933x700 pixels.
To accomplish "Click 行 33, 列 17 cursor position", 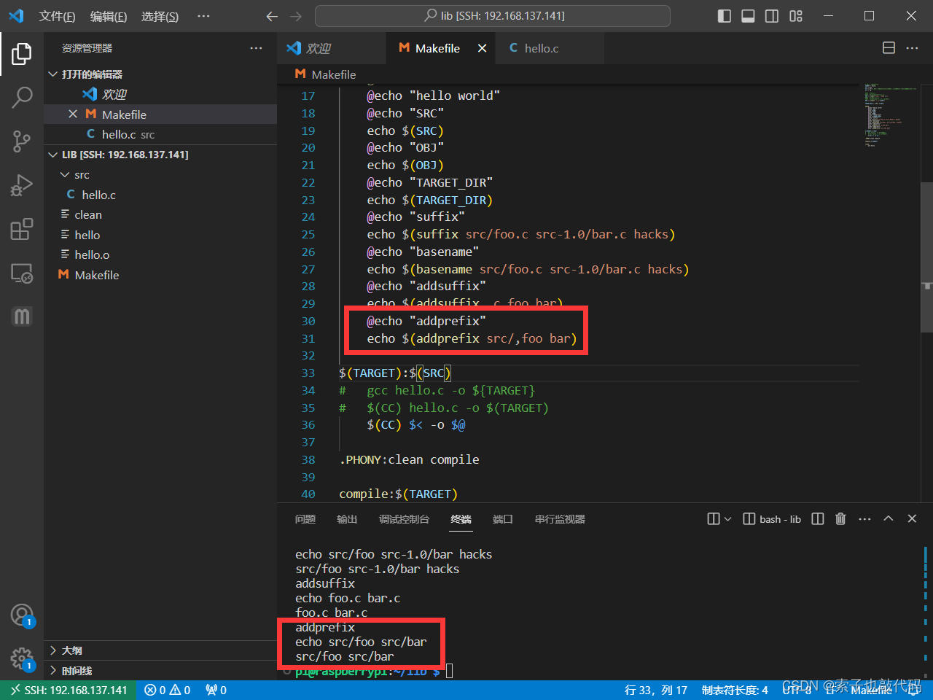I will [656, 690].
